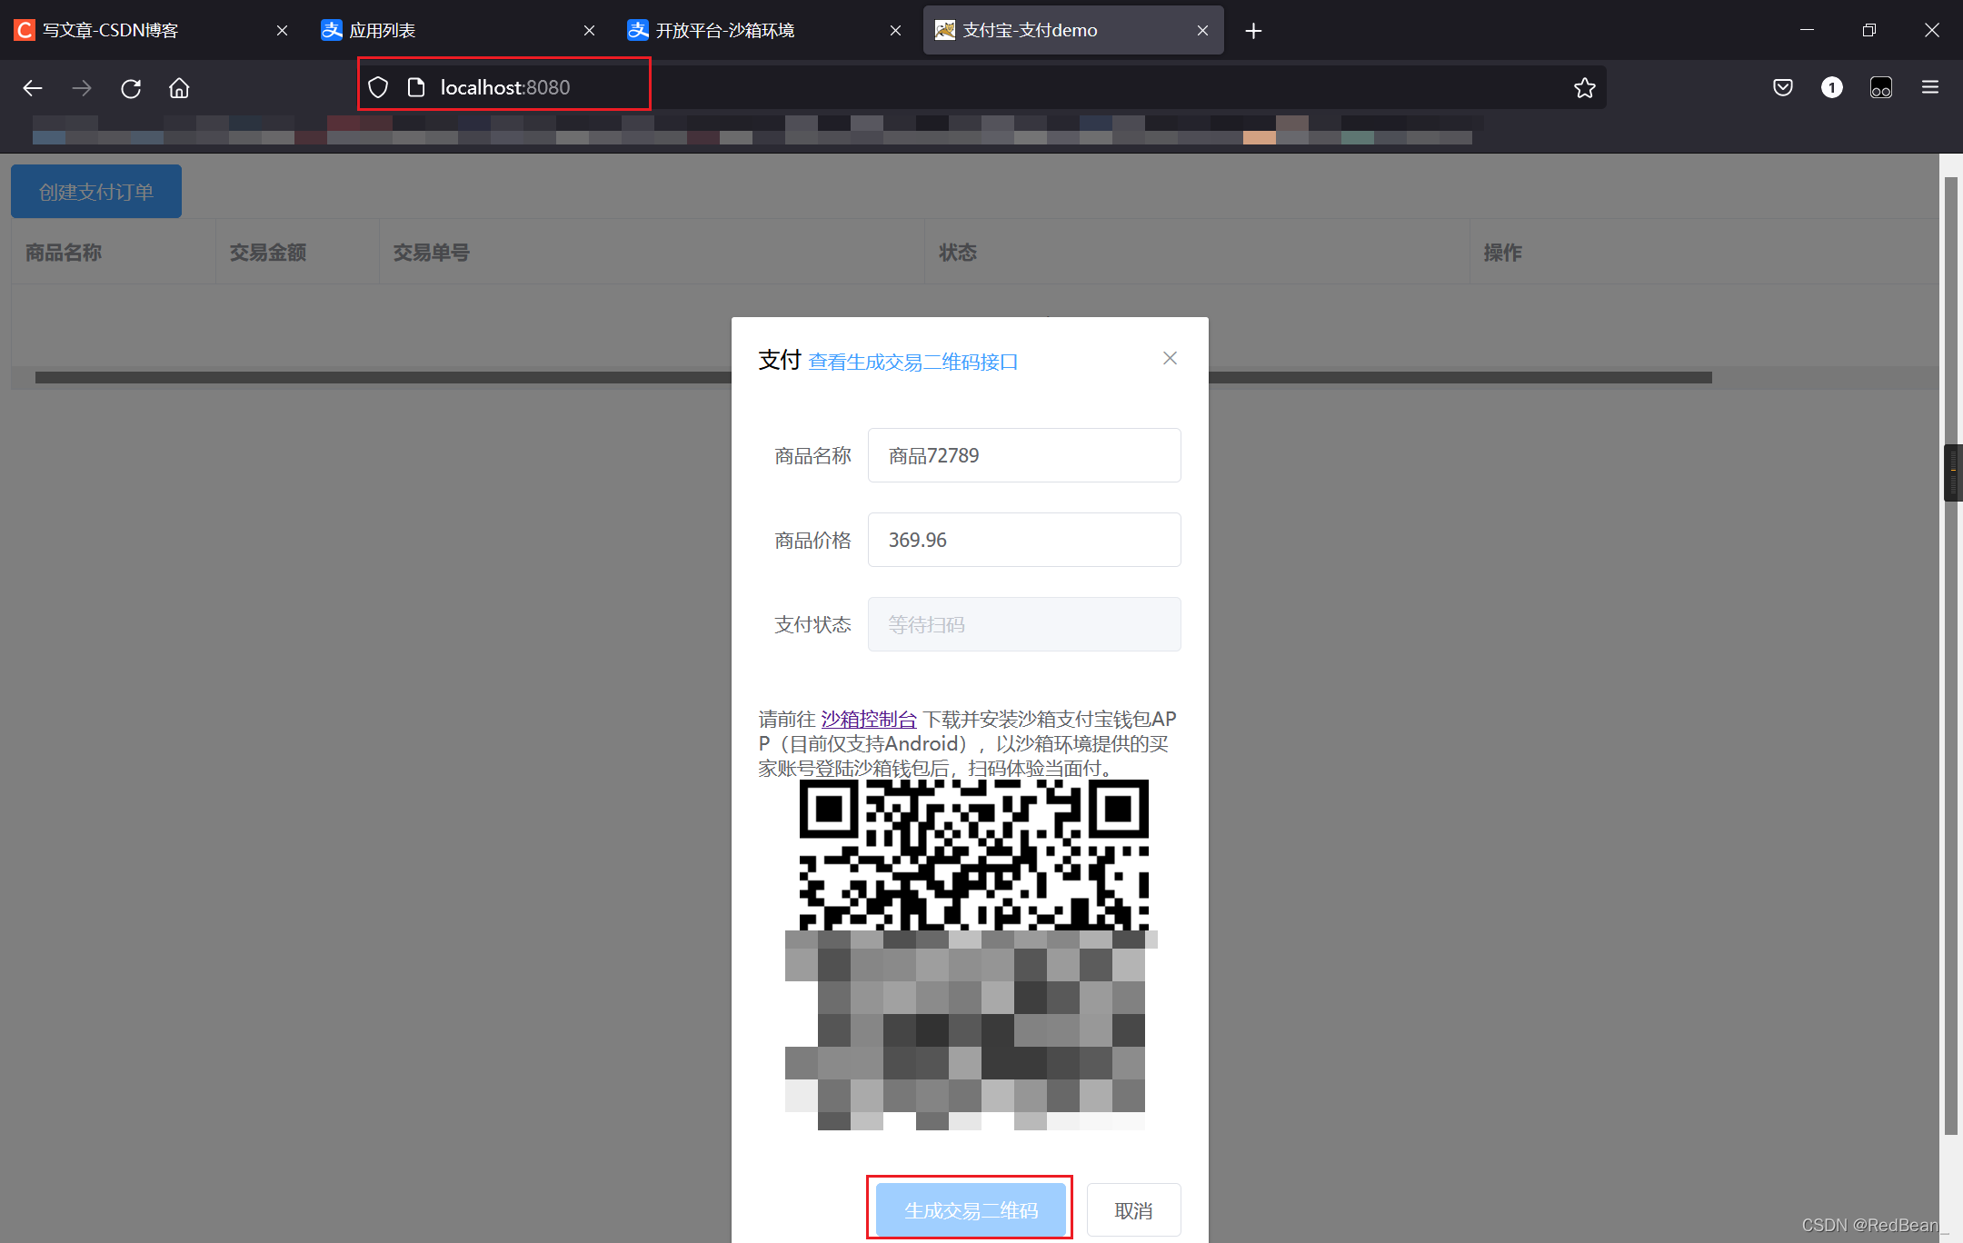Screen dimensions: 1963x1243
Task: Click the 商品名称 input field
Action: pyautogui.click(x=1023, y=455)
